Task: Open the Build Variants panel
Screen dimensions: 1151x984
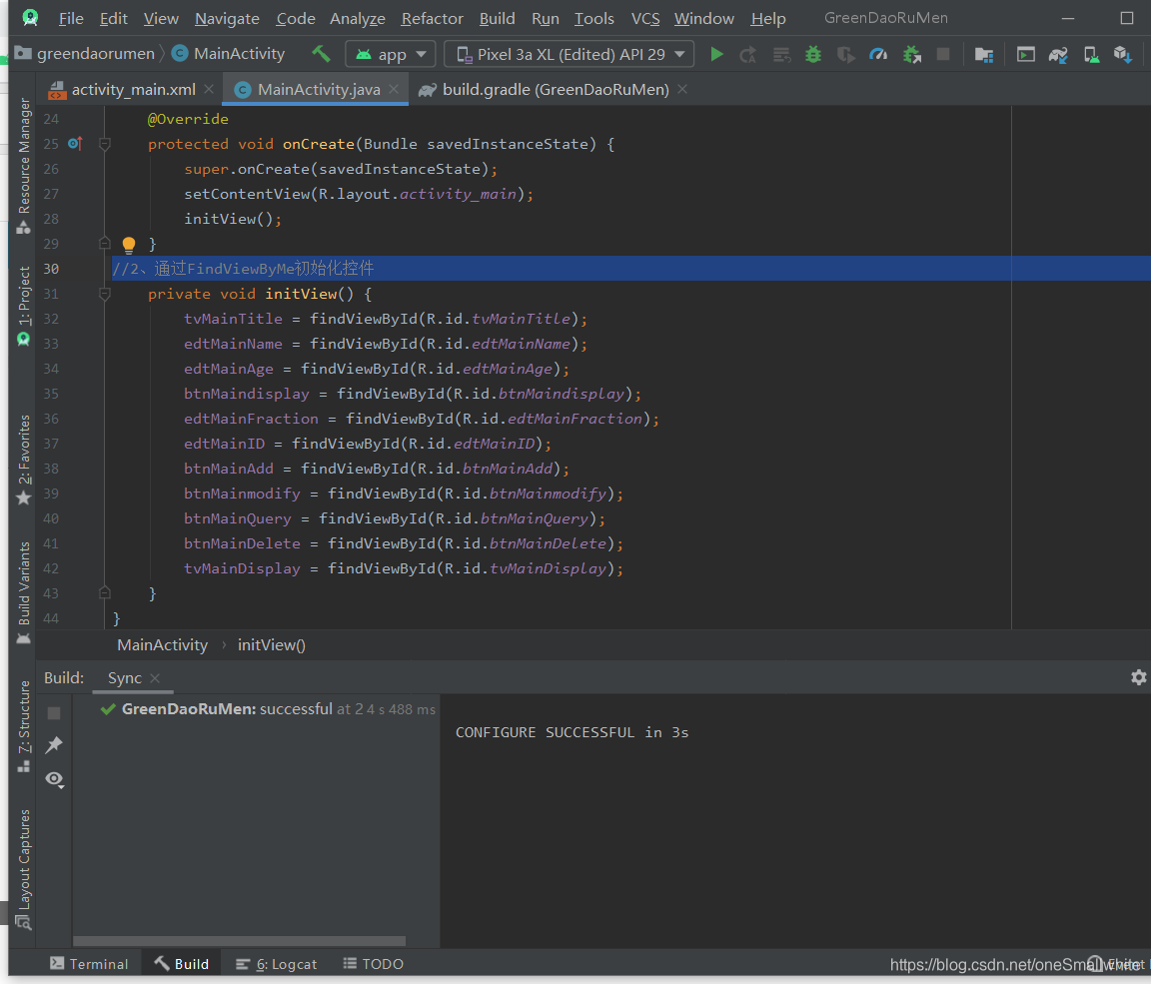Action: [24, 592]
